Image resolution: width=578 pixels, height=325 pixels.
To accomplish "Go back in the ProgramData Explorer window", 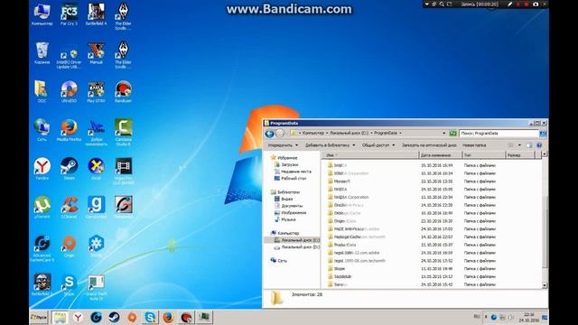I will [270, 134].
